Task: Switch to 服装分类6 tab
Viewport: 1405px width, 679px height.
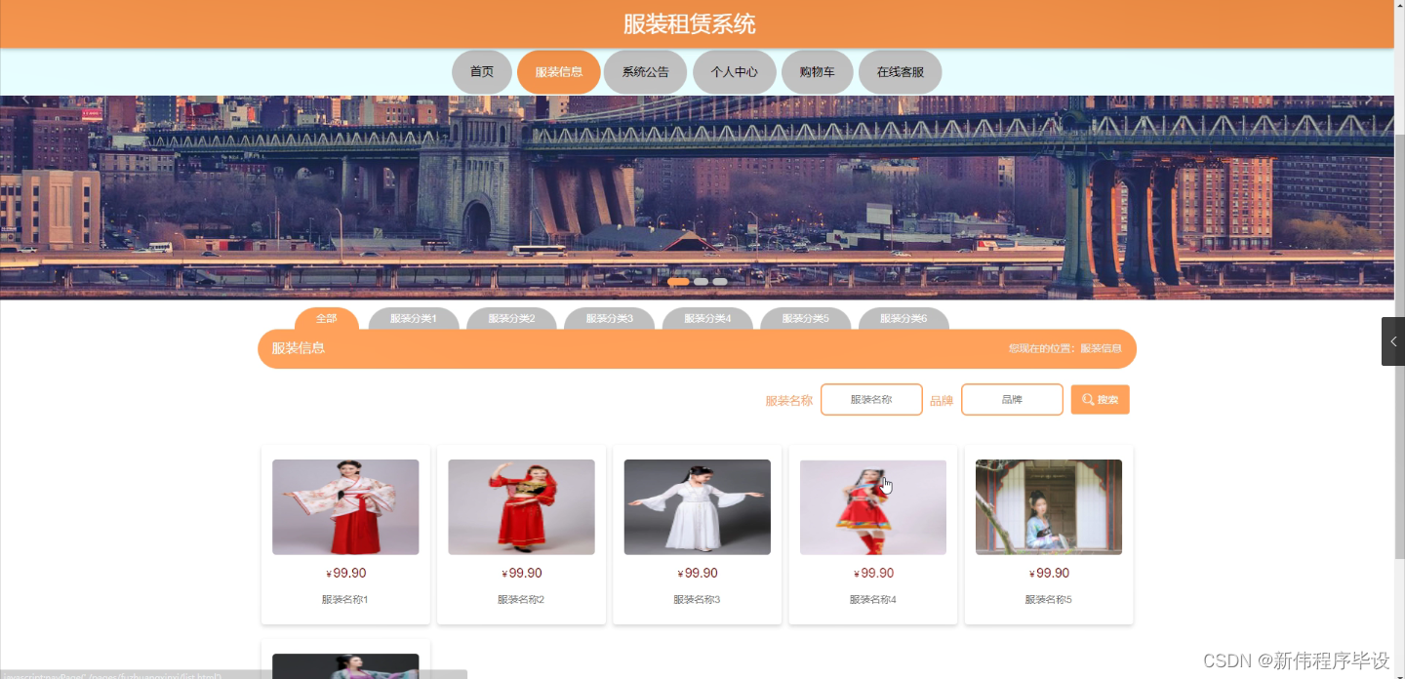Action: coord(903,319)
